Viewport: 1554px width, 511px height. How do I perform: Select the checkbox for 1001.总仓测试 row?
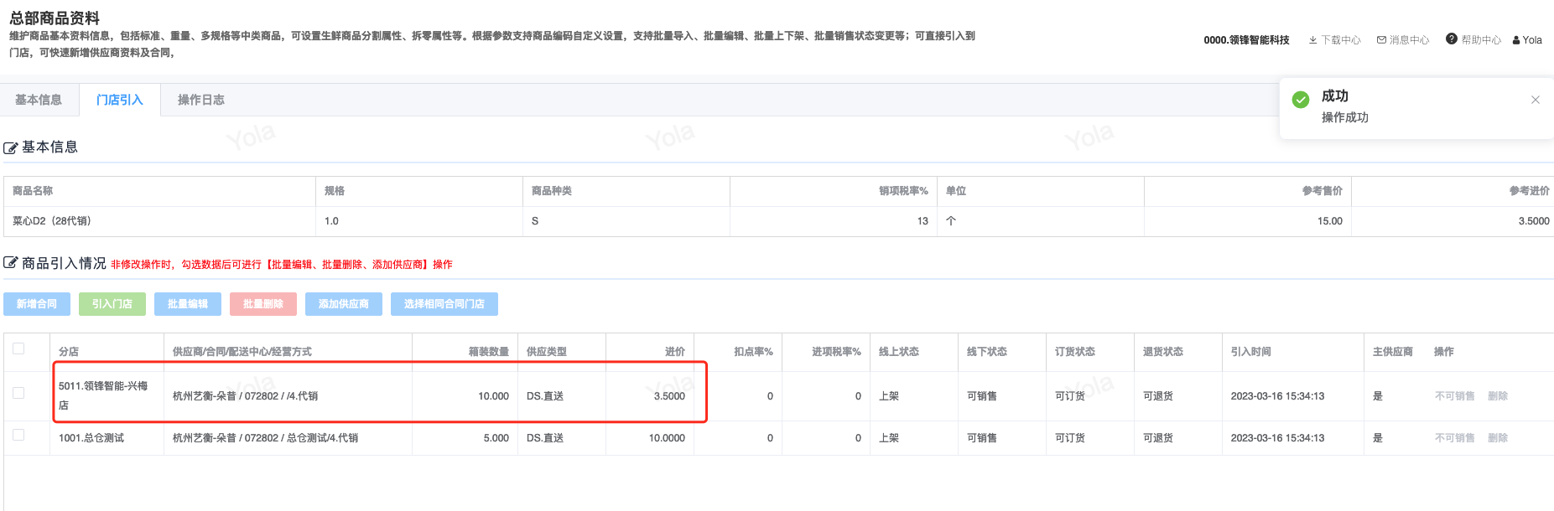pos(18,435)
